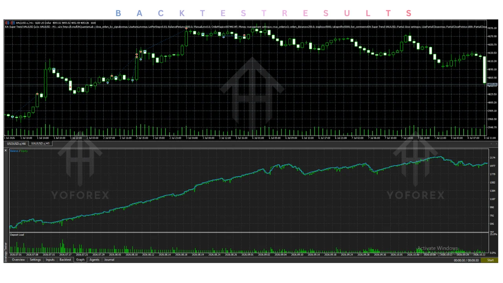
Task: Click the 2174 balance axis value
Action: pyautogui.click(x=492, y=158)
